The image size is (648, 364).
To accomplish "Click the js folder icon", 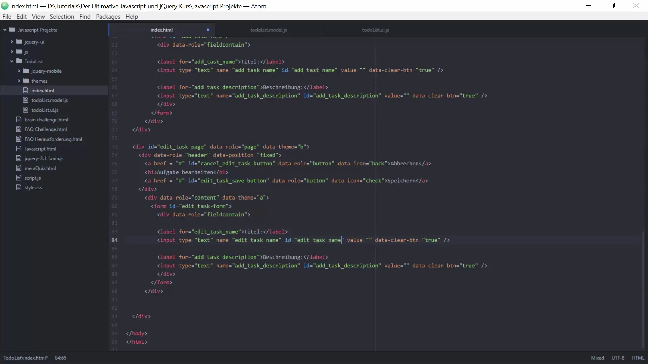I will pyautogui.click(x=19, y=52).
